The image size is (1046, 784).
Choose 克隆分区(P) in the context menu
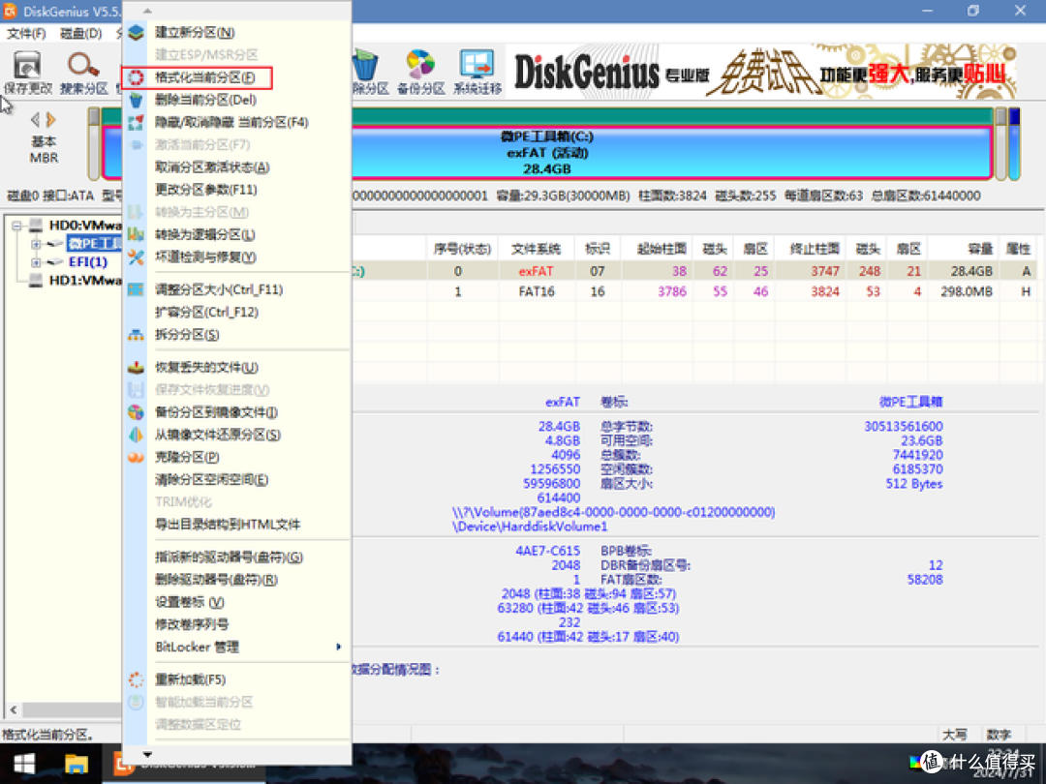pyautogui.click(x=187, y=457)
